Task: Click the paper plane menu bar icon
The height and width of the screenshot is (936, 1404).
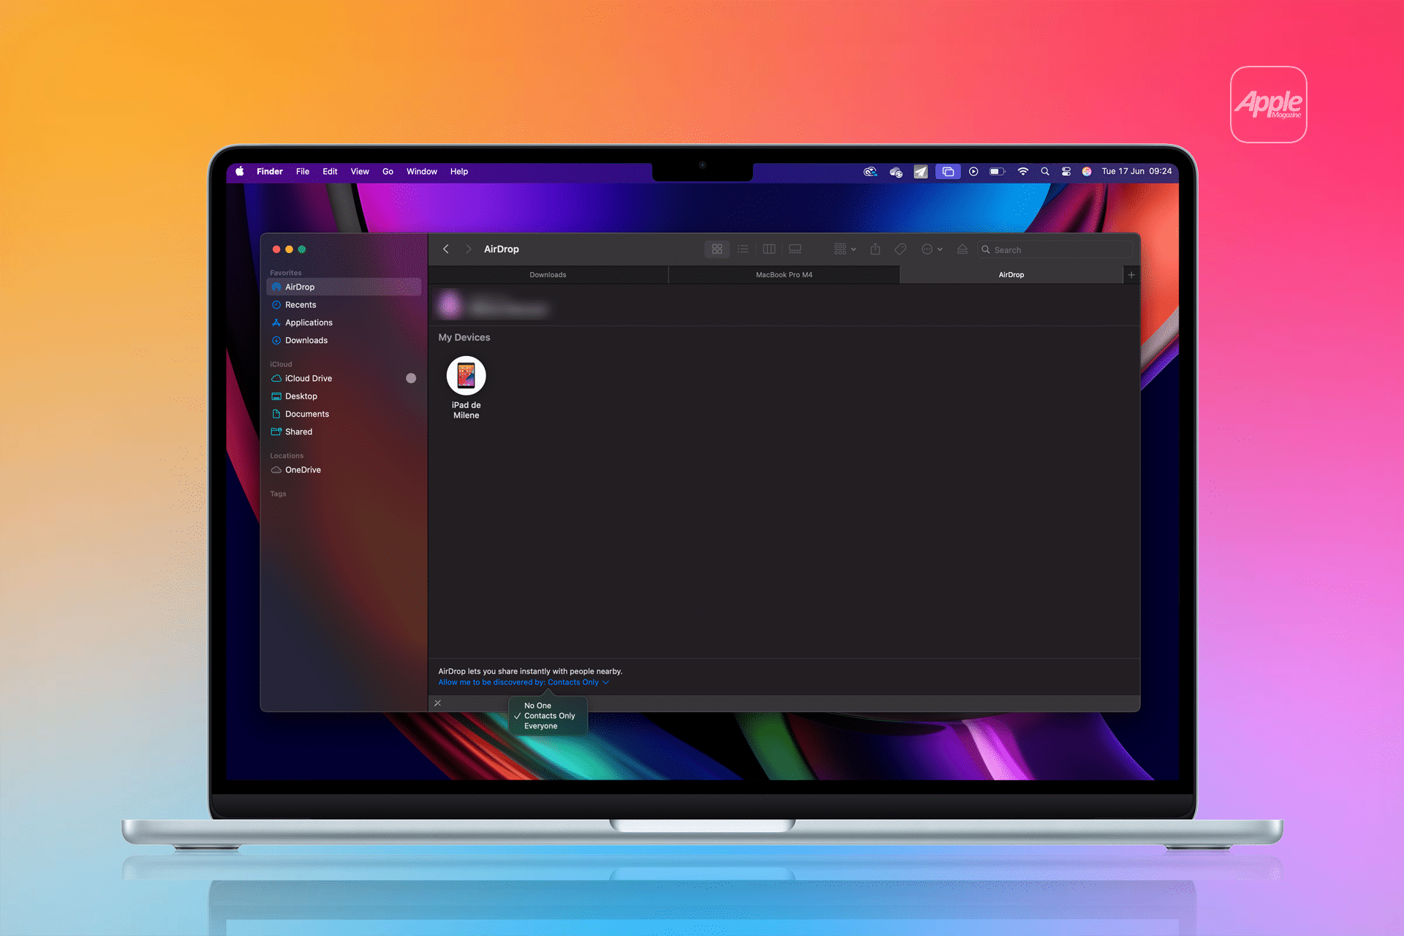Action: (x=921, y=172)
